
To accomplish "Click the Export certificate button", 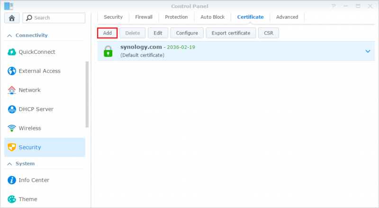I will pyautogui.click(x=231, y=33).
